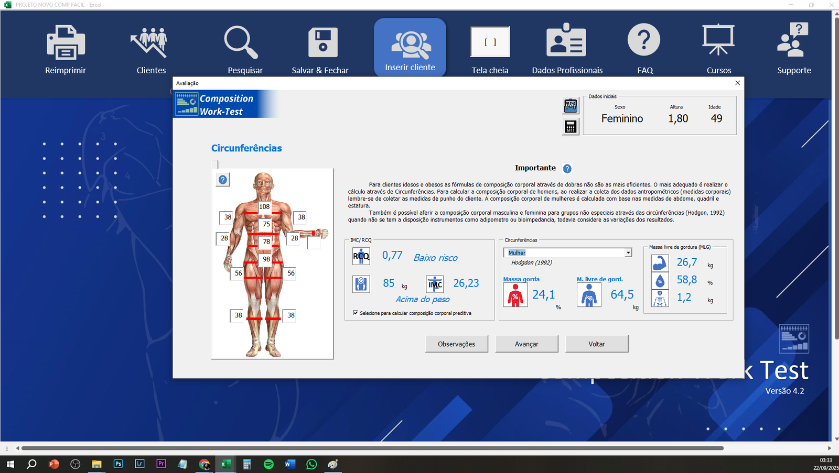Click the calculator icon near Dados iniciais
The width and height of the screenshot is (839, 473).
[571, 127]
